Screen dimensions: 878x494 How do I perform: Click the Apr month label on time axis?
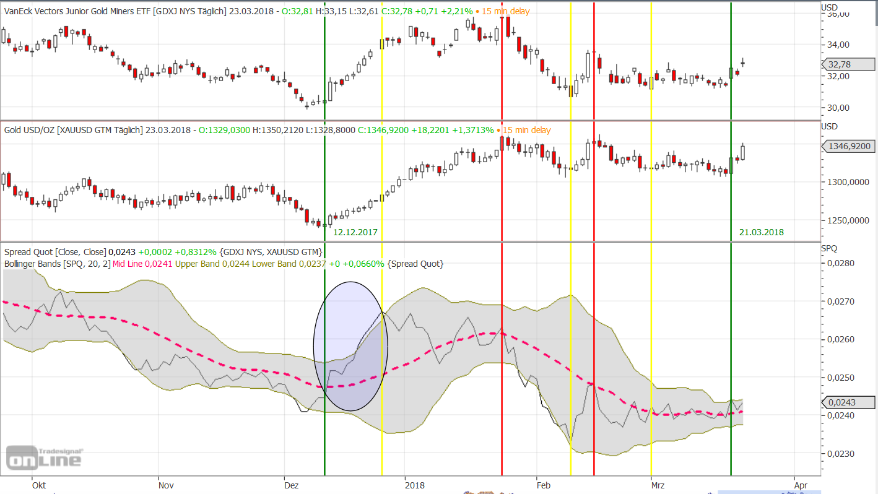tap(801, 485)
